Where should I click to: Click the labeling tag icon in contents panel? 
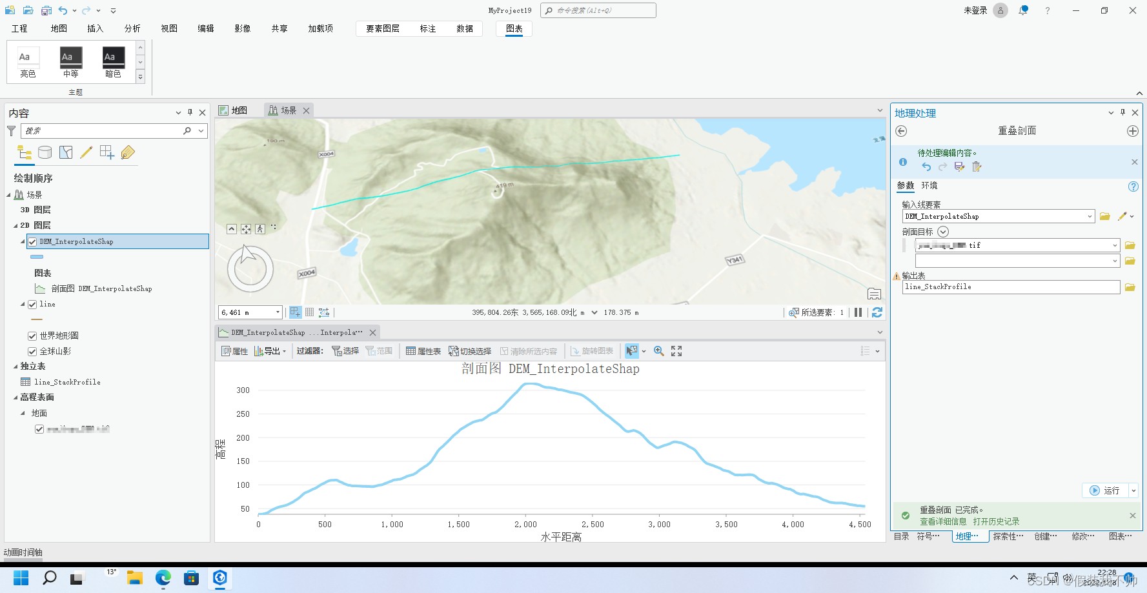(128, 152)
